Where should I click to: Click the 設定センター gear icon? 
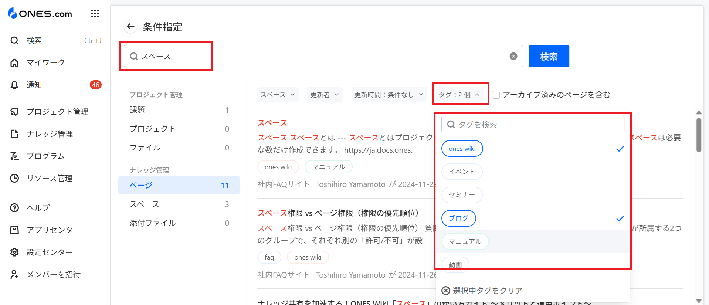click(x=14, y=252)
